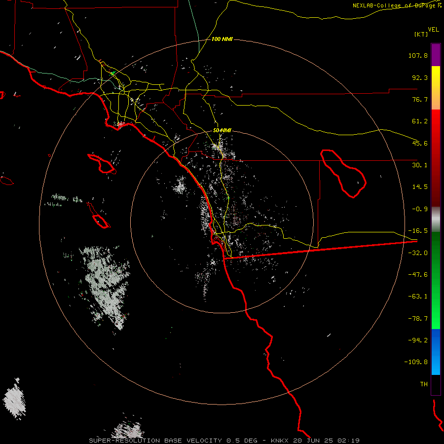Click the yellow-orange segment of the color bar
The image size is (444, 444).
436,88
